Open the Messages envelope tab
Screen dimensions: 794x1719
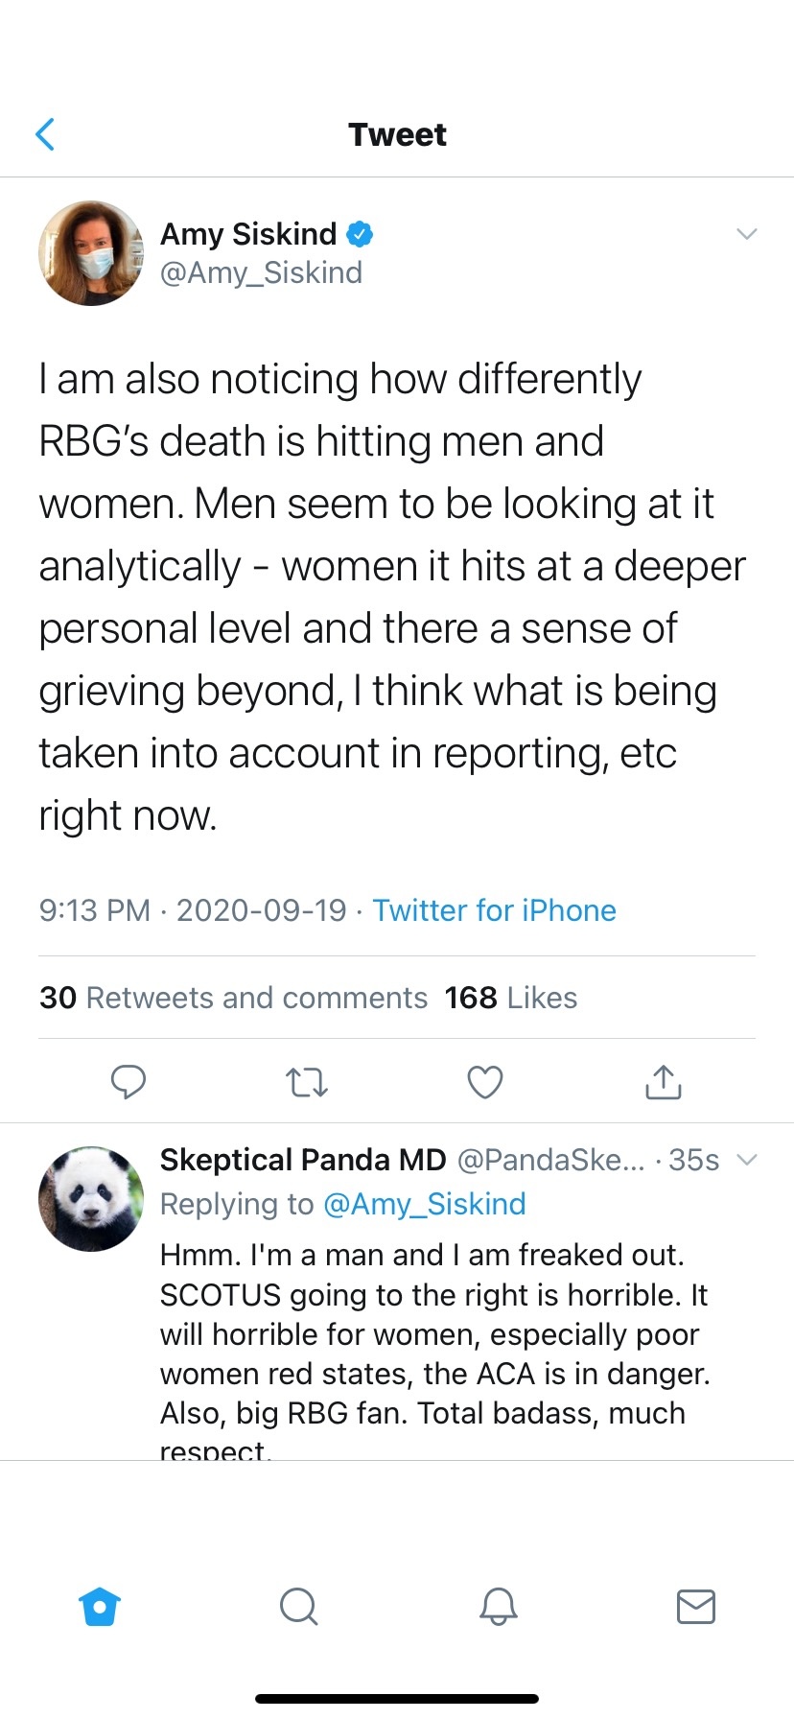(x=695, y=1606)
